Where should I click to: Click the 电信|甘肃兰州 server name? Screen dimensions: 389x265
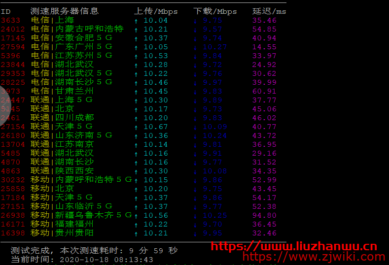click(62, 91)
